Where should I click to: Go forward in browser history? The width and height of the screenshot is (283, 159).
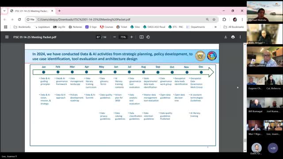coord(12,19)
